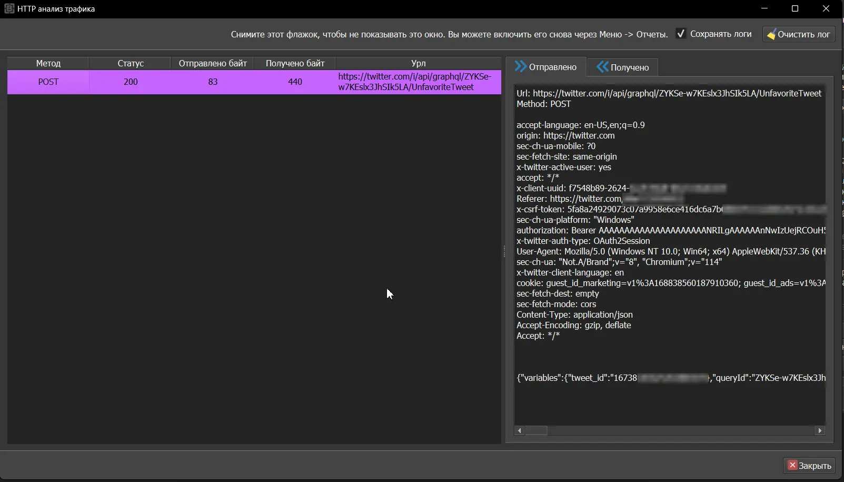Sort by the Статус column header
Viewport: 844px width, 482px height.
tap(130, 63)
